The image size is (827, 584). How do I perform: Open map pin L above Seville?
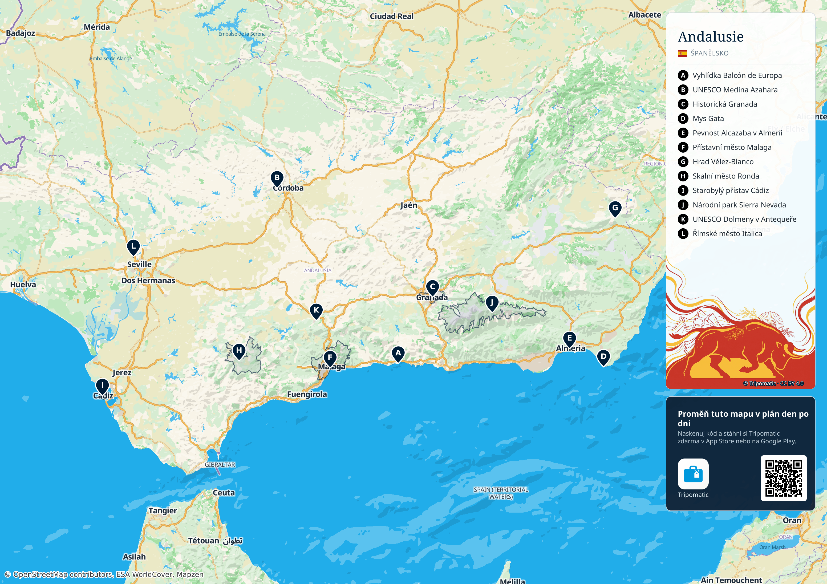(x=133, y=247)
